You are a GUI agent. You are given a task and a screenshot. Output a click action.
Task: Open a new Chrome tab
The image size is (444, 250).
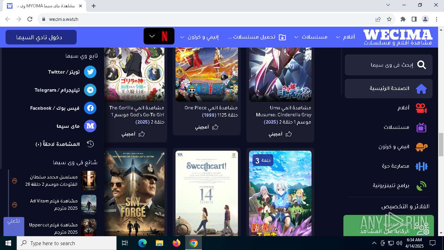[x=94, y=6]
